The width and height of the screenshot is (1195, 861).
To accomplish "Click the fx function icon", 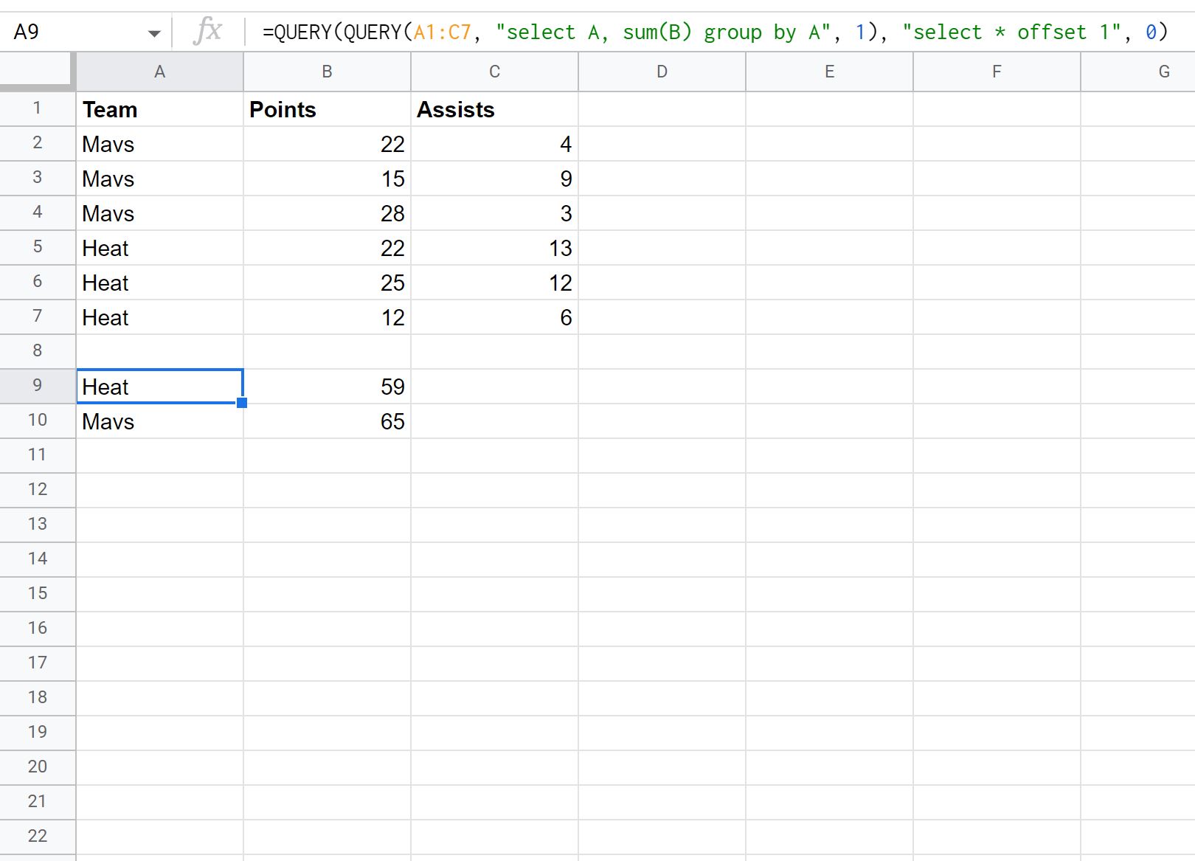I will tap(207, 32).
